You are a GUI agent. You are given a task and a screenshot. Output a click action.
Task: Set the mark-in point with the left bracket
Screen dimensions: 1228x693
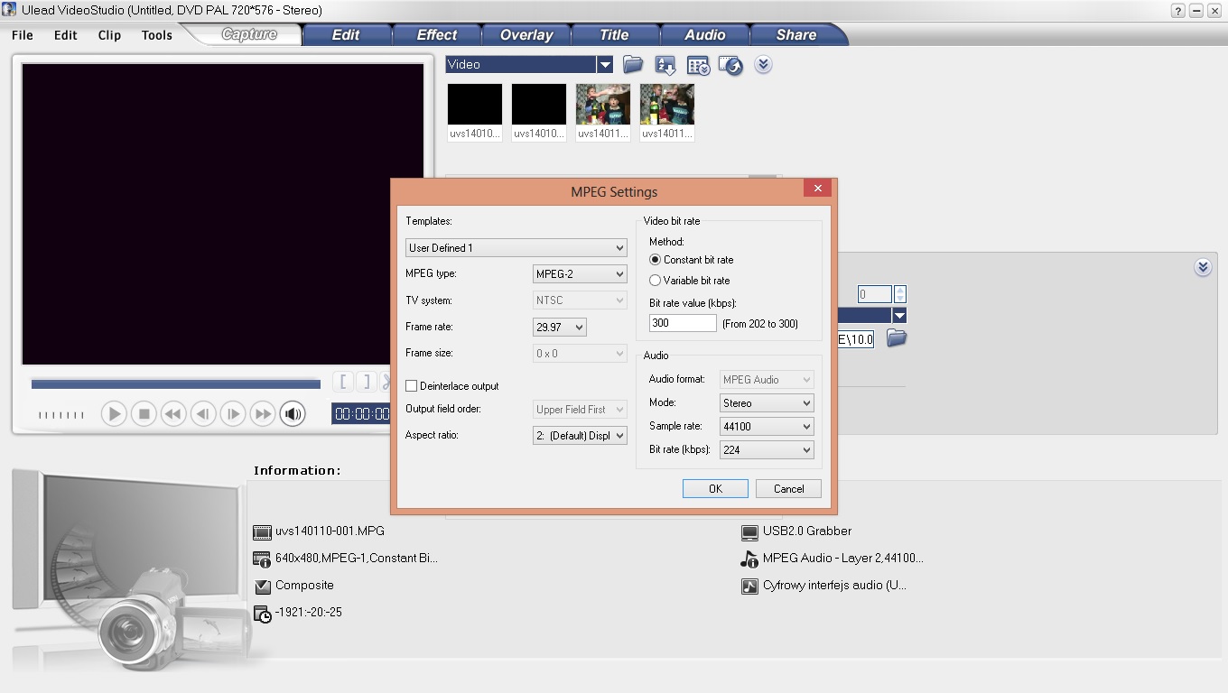point(343,382)
